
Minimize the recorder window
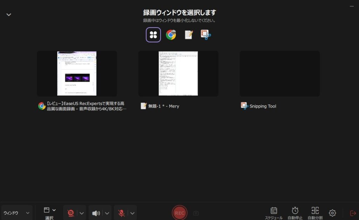352,6
